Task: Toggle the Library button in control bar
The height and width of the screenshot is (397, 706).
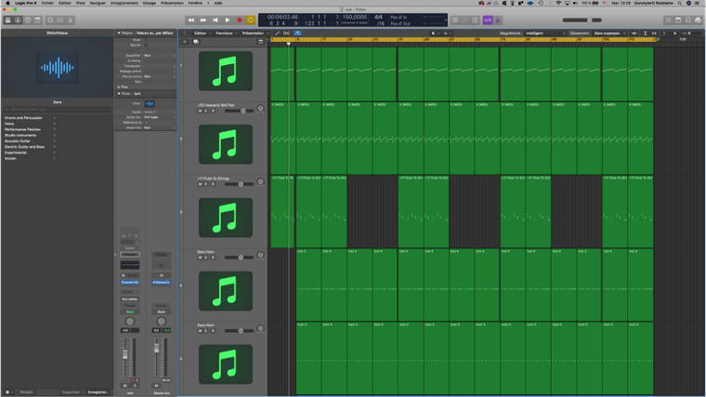Action: [x=7, y=20]
